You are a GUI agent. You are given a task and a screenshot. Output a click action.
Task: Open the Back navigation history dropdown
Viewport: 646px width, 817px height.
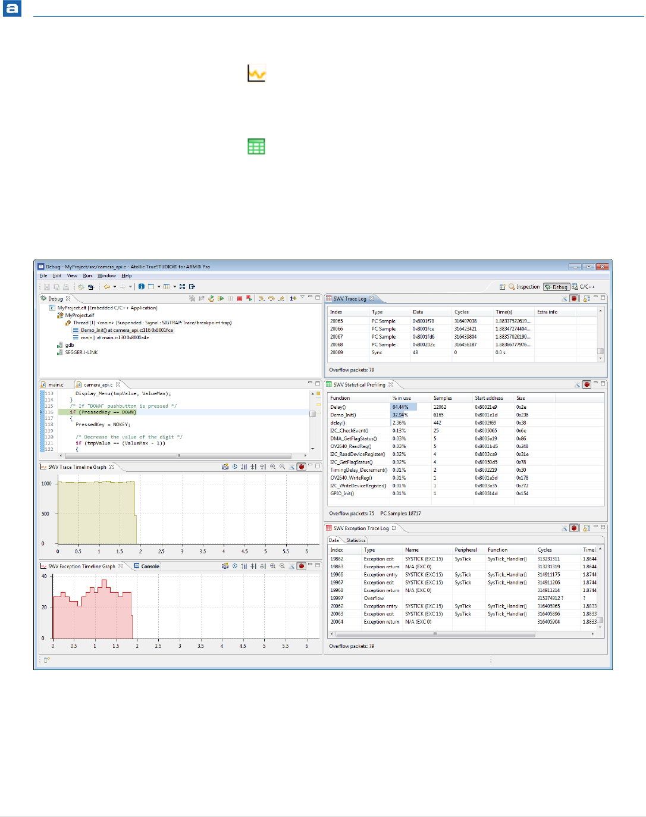[115, 287]
